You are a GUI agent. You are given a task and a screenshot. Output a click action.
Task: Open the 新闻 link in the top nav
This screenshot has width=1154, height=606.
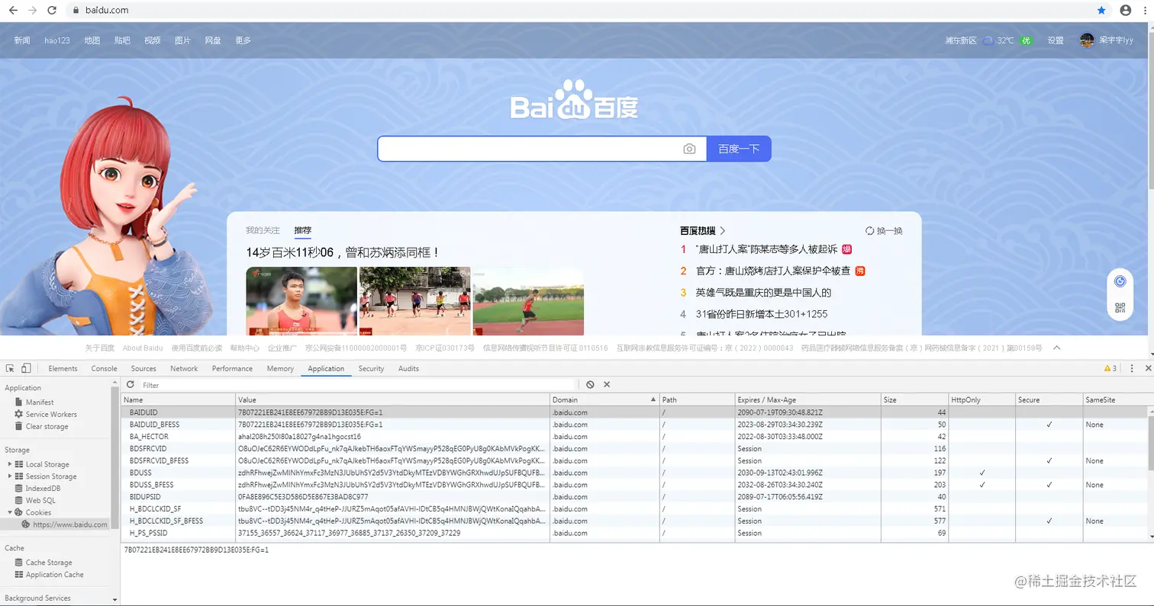click(22, 40)
